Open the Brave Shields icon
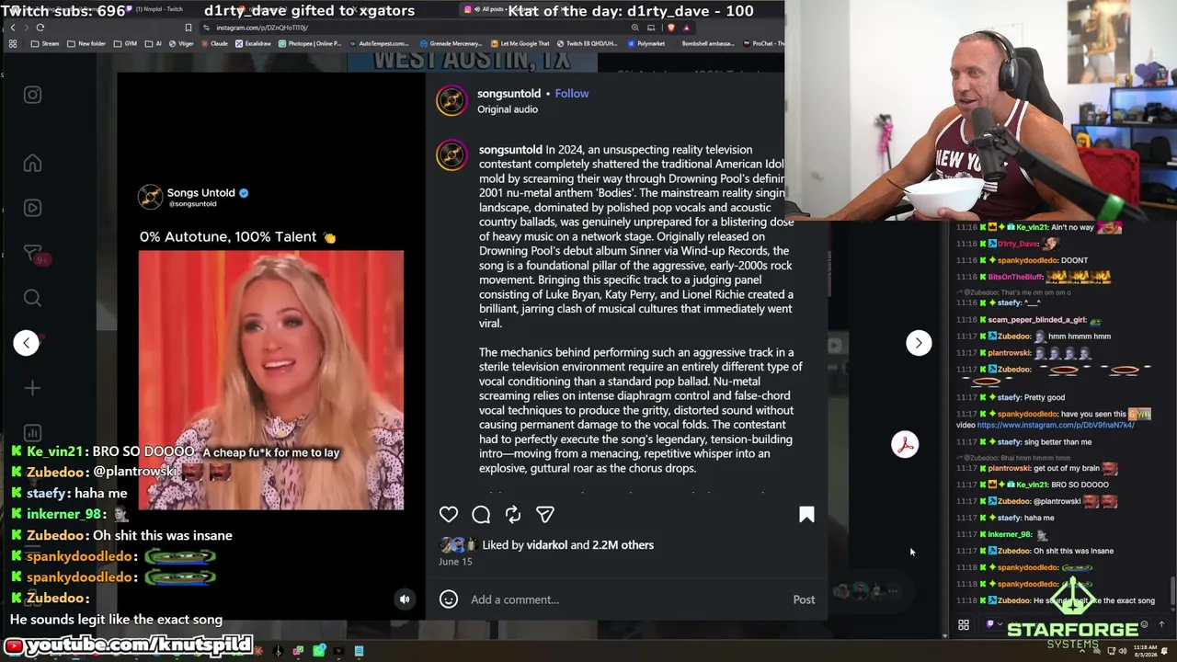 (670, 28)
